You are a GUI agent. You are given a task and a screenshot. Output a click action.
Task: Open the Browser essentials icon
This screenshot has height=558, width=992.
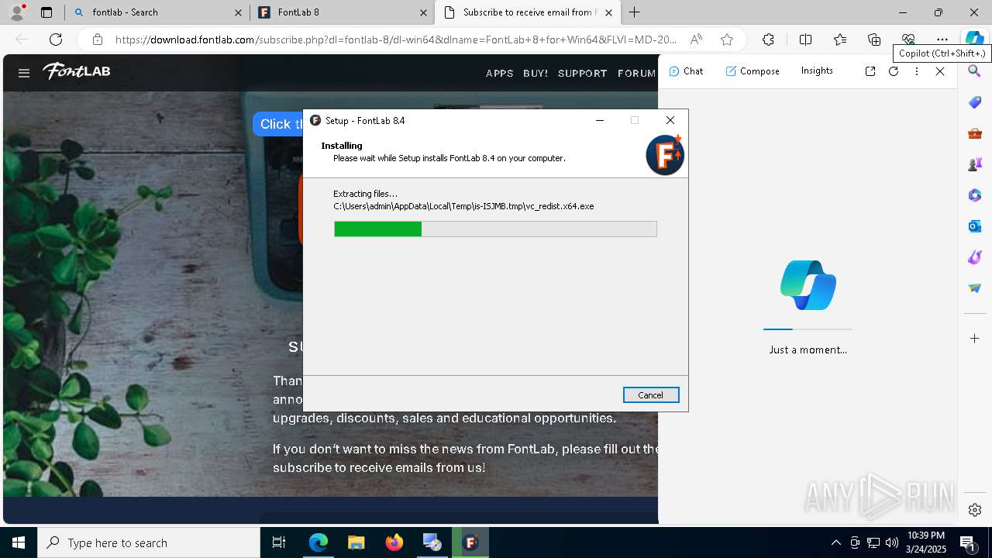(908, 40)
